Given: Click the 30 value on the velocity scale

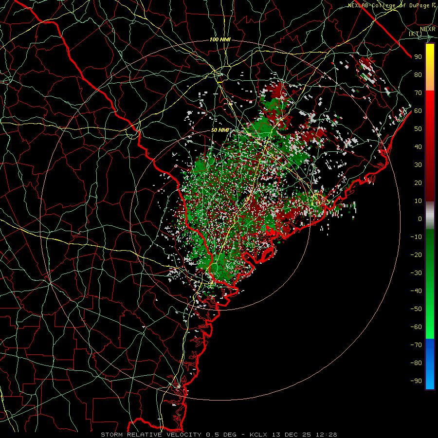Looking at the screenshot, I should pyautogui.click(x=418, y=165).
